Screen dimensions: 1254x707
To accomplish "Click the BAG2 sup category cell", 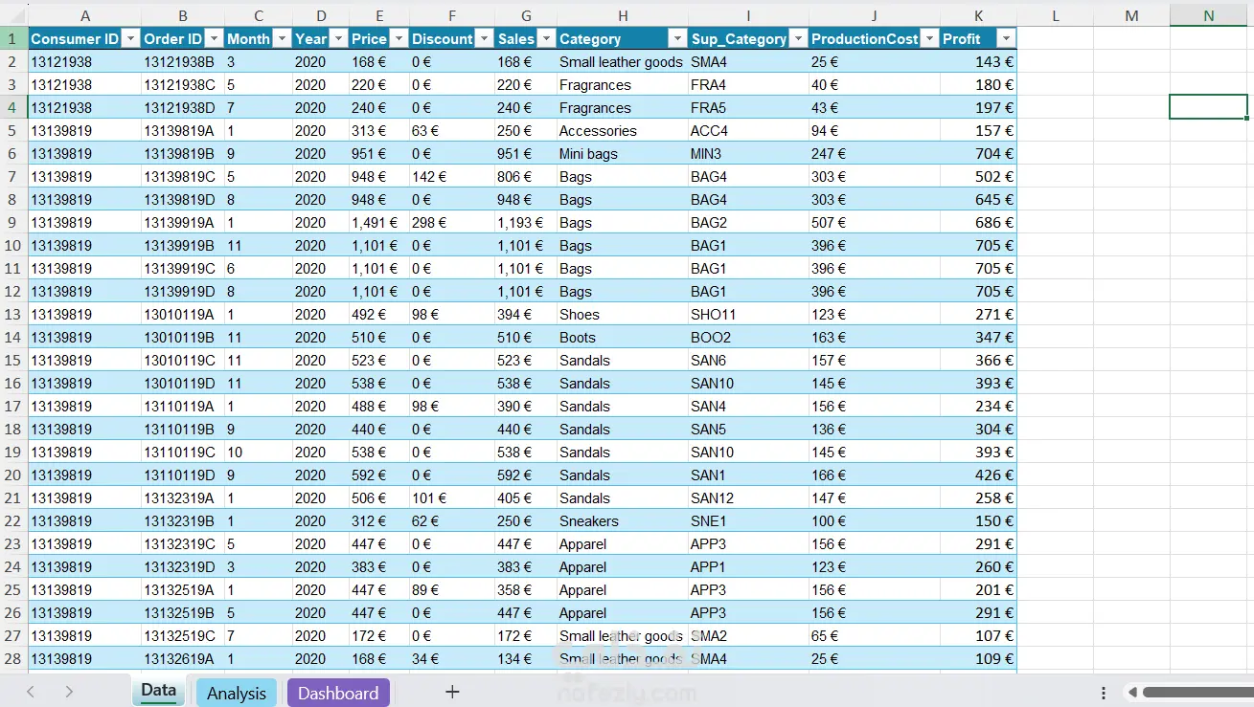I will point(748,223).
